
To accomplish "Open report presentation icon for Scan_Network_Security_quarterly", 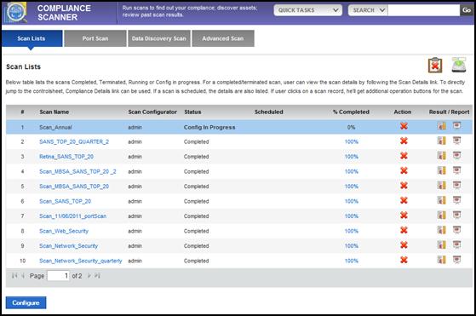I will [x=457, y=260].
